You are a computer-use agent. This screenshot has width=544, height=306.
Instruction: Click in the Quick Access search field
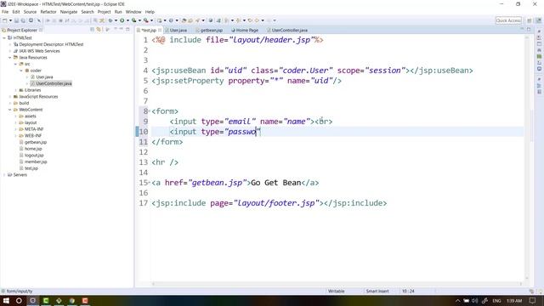[x=508, y=20]
